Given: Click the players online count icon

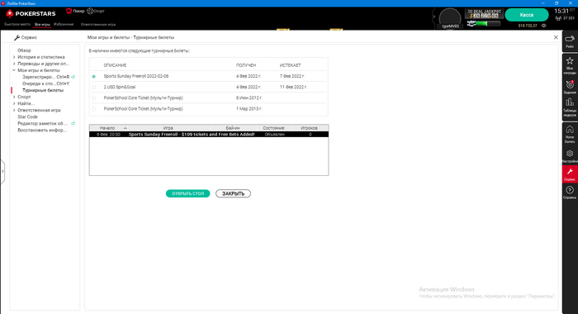Looking at the screenshot, I should [558, 18].
